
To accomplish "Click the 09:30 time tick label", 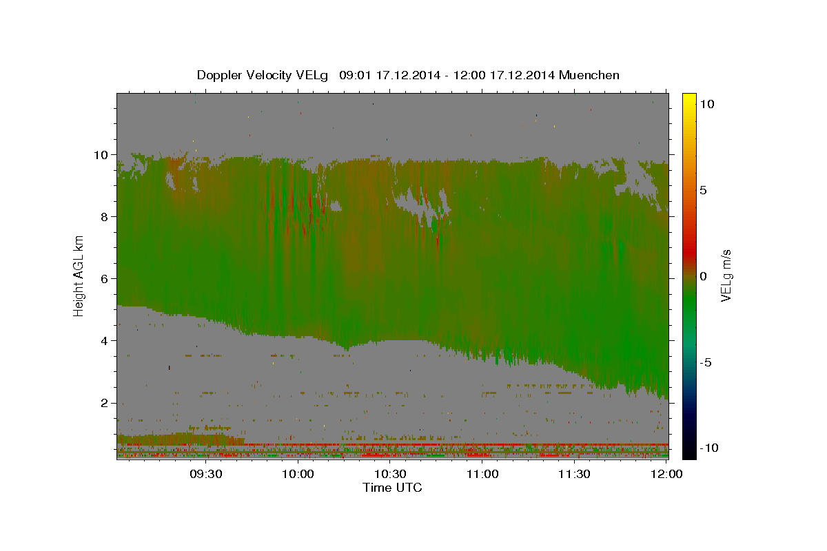I will [206, 474].
